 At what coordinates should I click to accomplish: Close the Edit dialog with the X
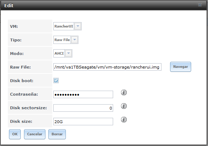click(200, 5)
